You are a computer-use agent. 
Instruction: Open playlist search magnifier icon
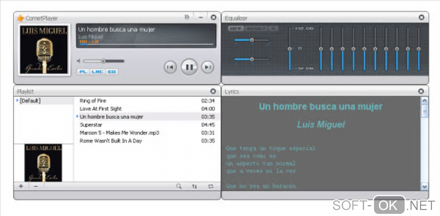click(x=179, y=186)
